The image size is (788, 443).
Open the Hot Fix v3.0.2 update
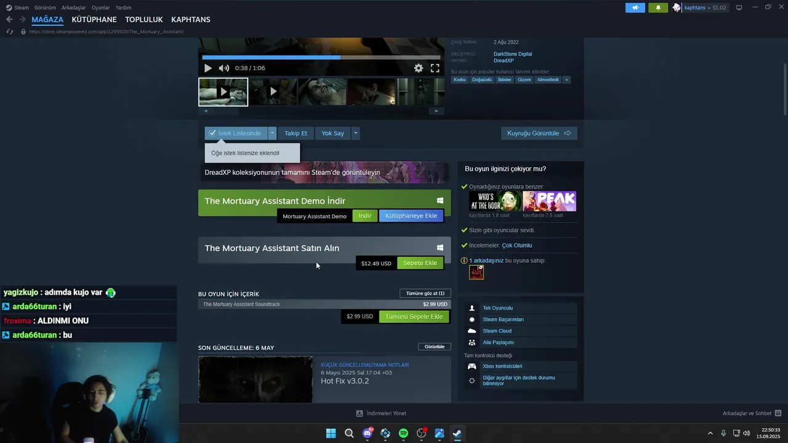point(345,381)
